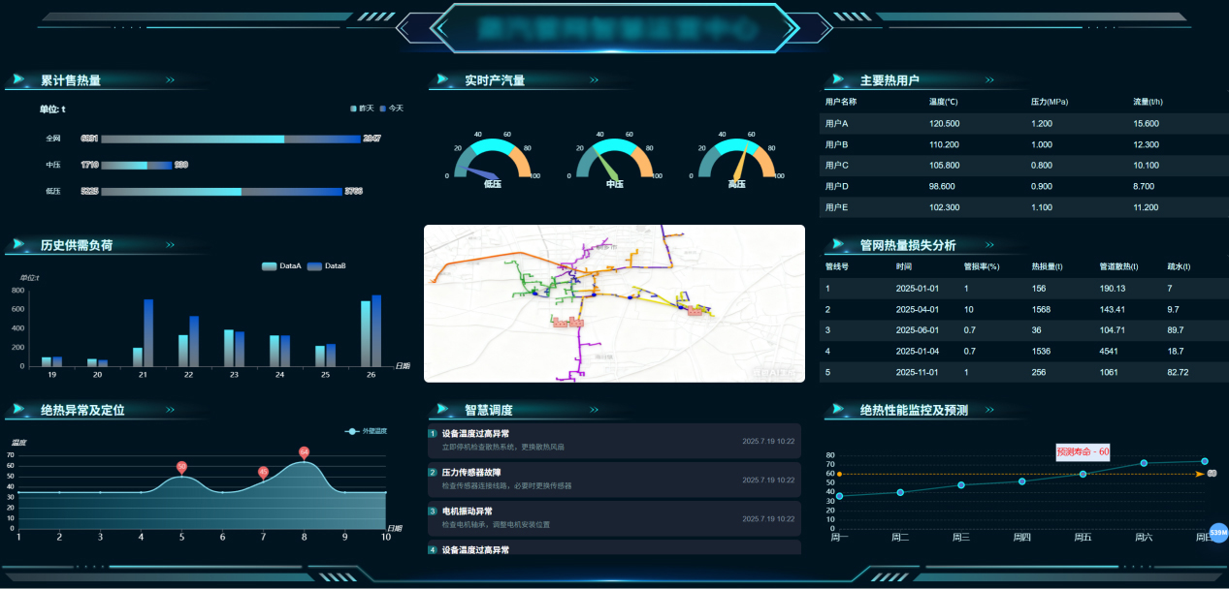The height and width of the screenshot is (589, 1229).
Task: Click the red marker labeled 64 on temperature chart
Action: 304,452
